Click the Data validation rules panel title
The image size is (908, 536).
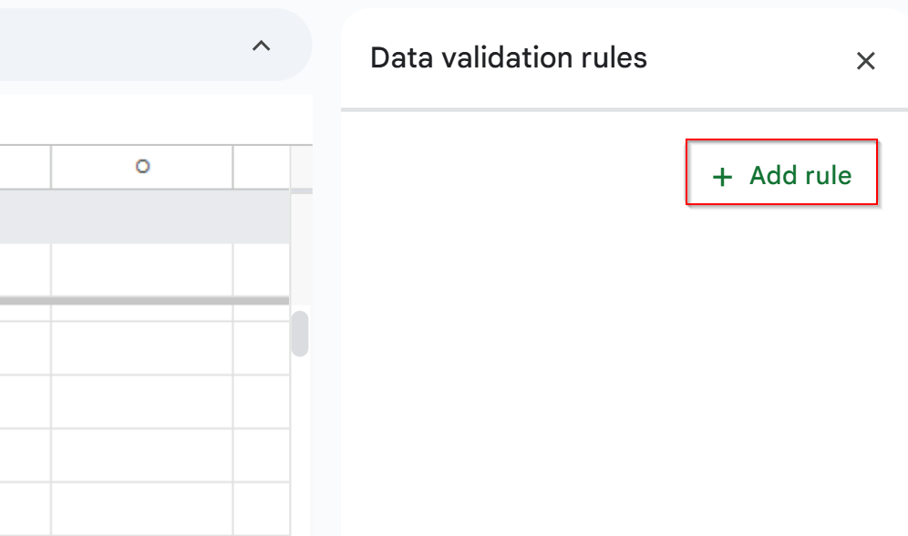509,57
